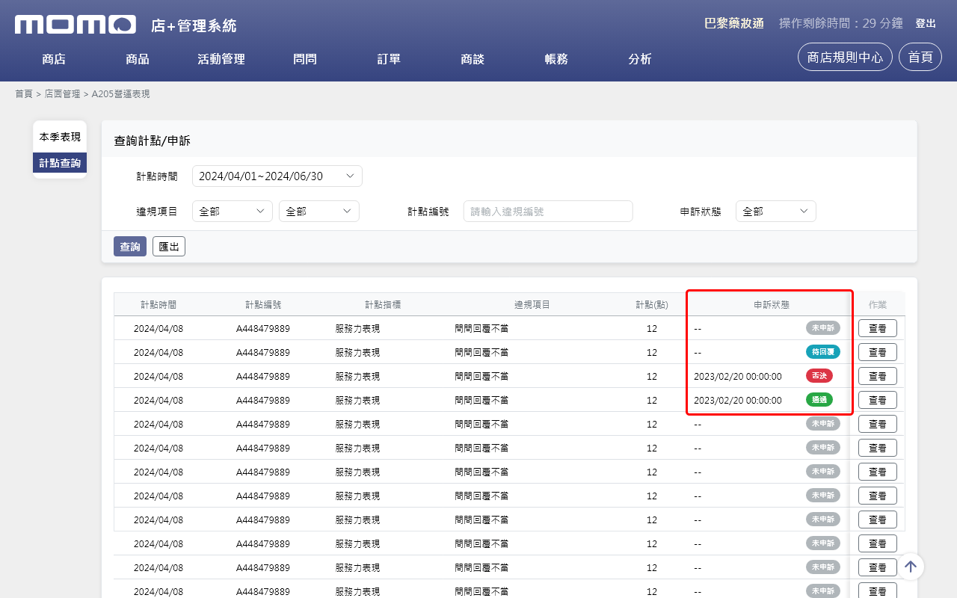Click A205營運表現 in the breadcrumb

tap(120, 94)
